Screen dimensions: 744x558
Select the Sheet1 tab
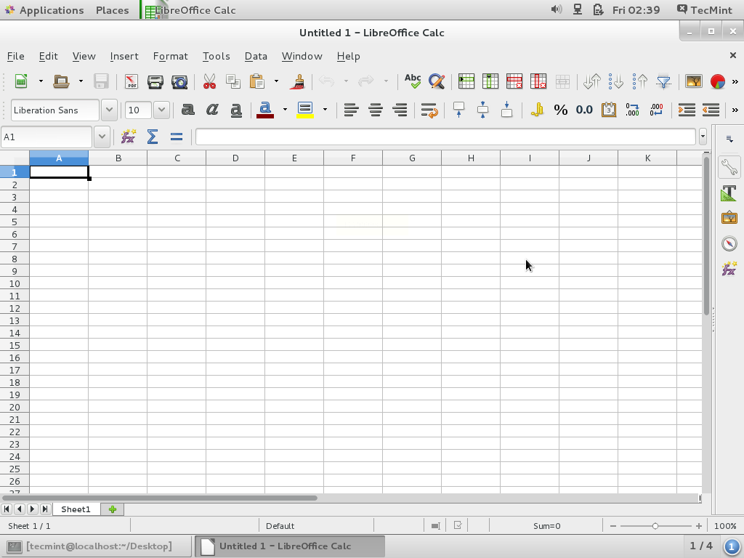pyautogui.click(x=76, y=509)
